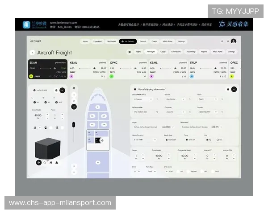Click the rotate icon under the 3D box
Image resolution: width=268 pixels, height=214 pixels.
click(45, 163)
